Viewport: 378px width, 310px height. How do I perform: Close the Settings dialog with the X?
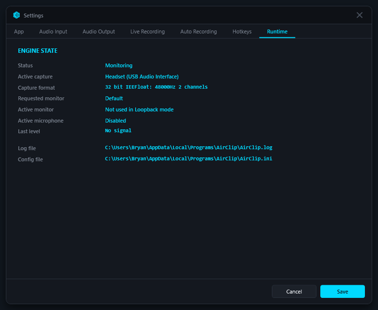coord(360,15)
